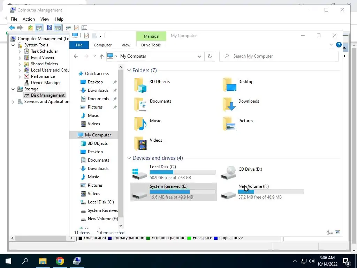Screen dimensions: 357x268
Task: Click the Back arrow in Computer Management toolbar
Action: [12, 28]
